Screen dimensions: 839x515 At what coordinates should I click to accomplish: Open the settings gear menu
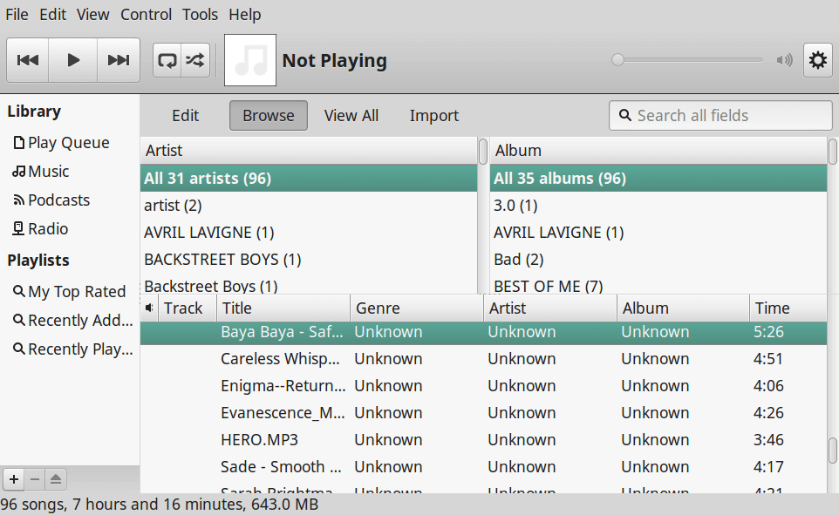(x=817, y=60)
